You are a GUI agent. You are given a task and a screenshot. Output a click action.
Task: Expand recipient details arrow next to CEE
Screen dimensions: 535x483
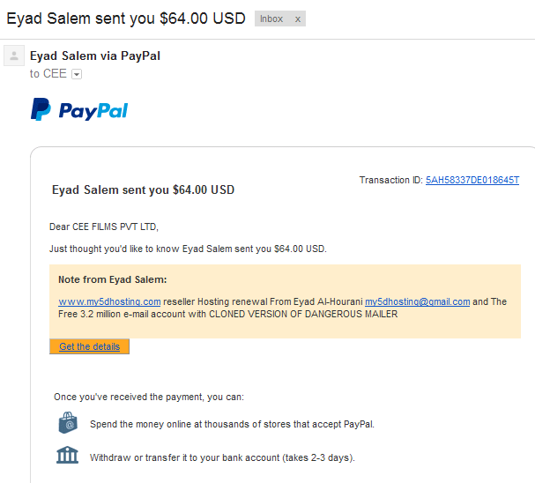coord(77,74)
